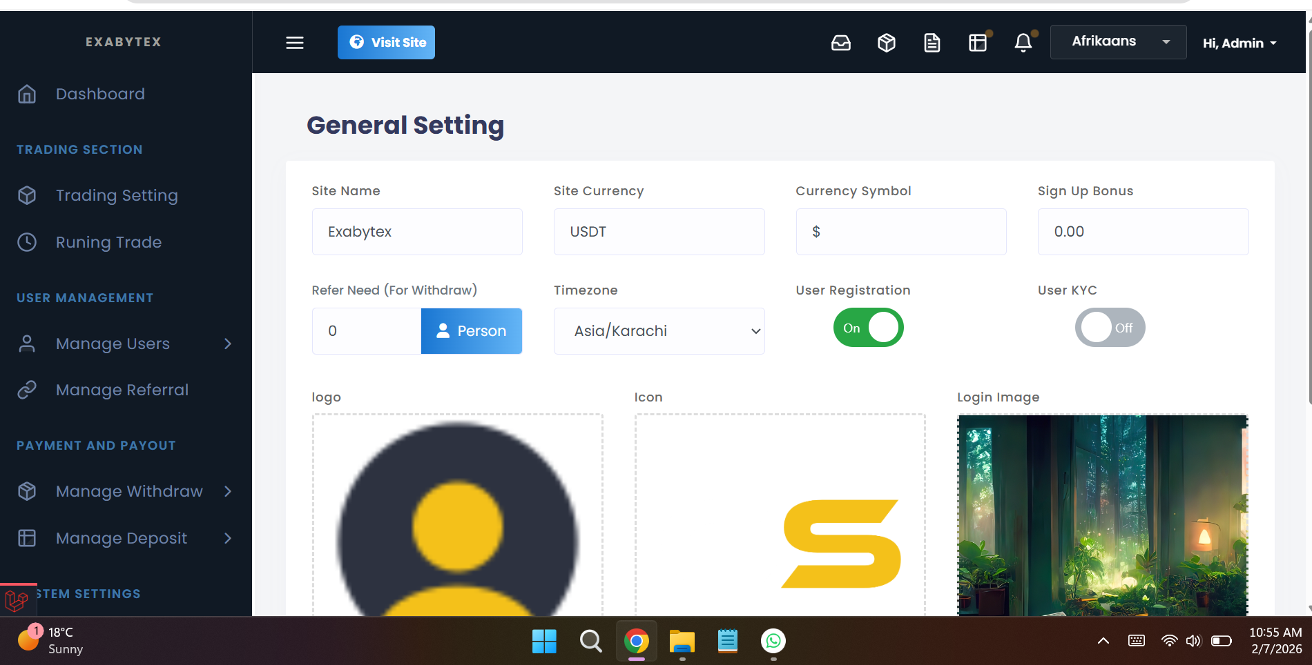Click the Site Name input field

[417, 232]
